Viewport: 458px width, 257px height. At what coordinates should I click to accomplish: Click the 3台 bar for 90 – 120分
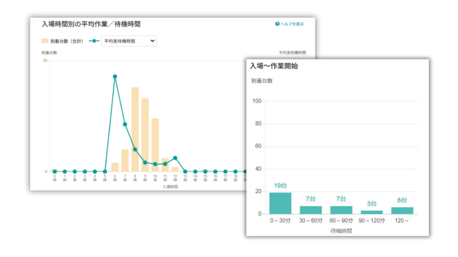click(372, 212)
